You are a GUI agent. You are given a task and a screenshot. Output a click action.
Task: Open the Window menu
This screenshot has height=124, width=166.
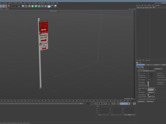click(53, 3)
